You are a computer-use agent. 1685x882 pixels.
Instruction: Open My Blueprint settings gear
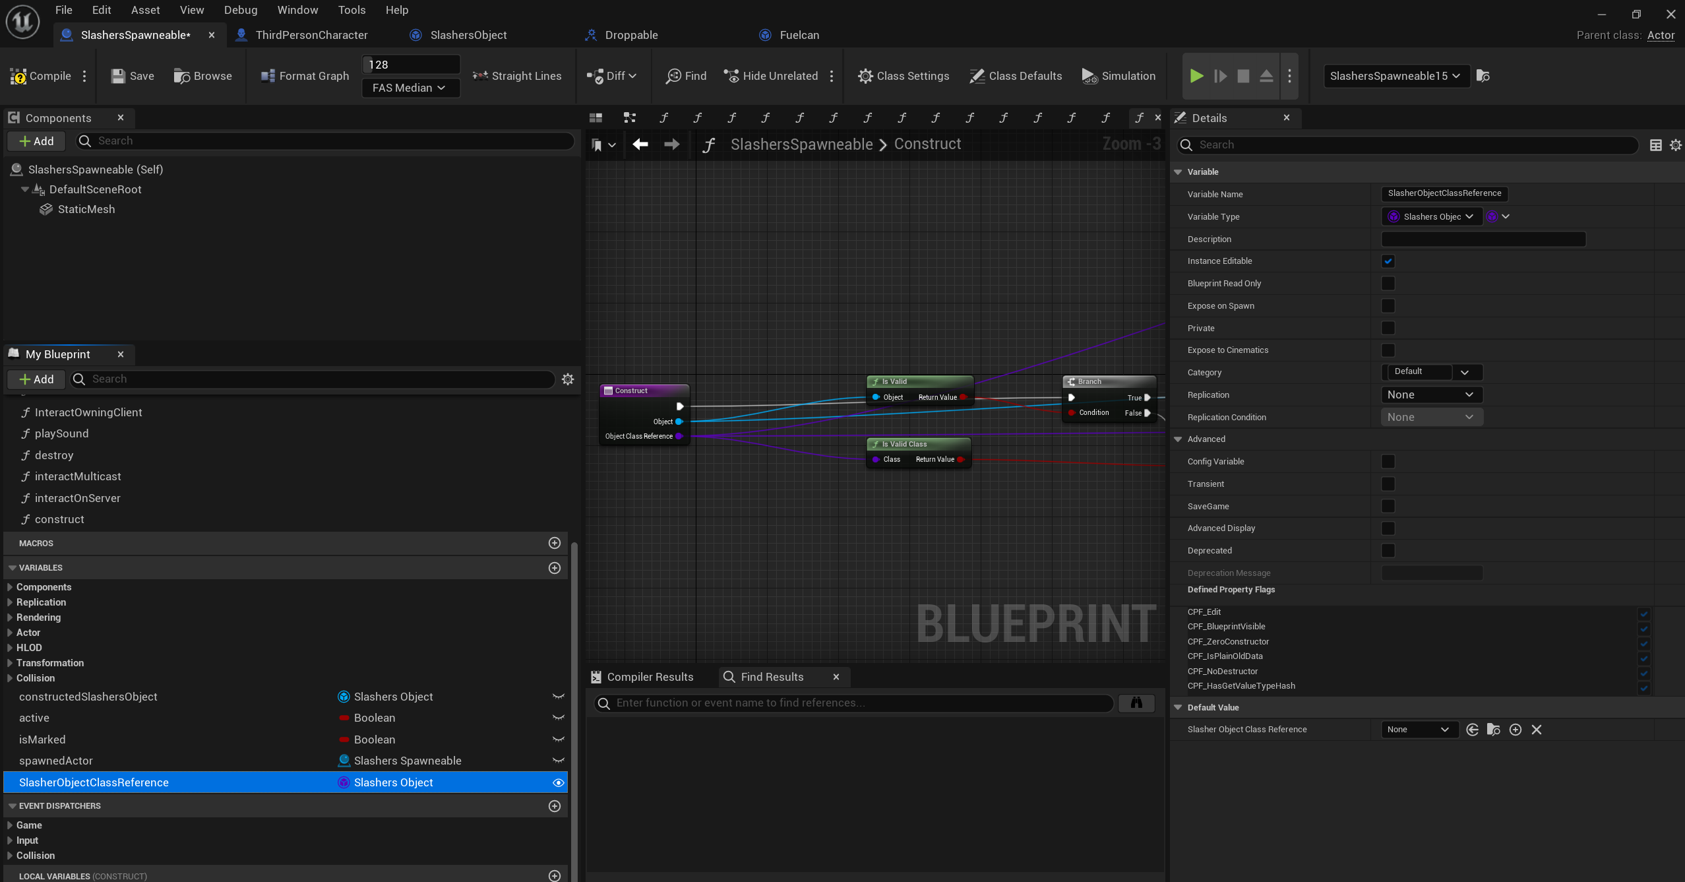click(x=568, y=379)
